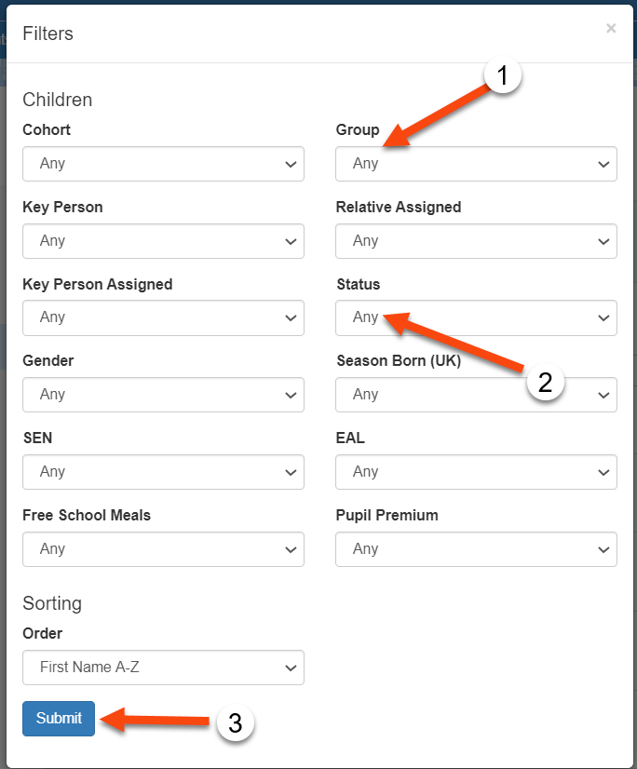Screen dimensions: 637x769
Task: Click the chevron on First Name A-Z select
Action: pyautogui.click(x=289, y=668)
